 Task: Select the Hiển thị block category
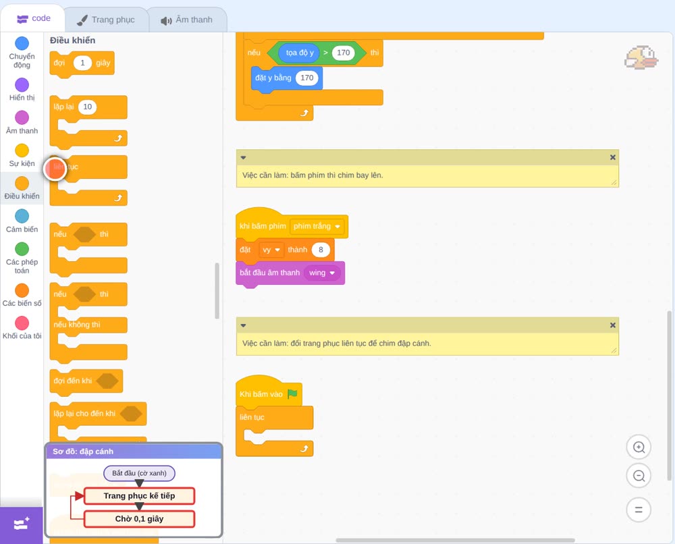22,90
